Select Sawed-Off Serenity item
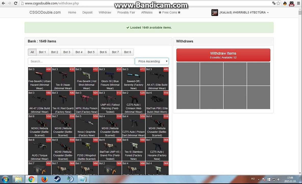The width and height of the screenshot is (302, 184). click(133, 79)
